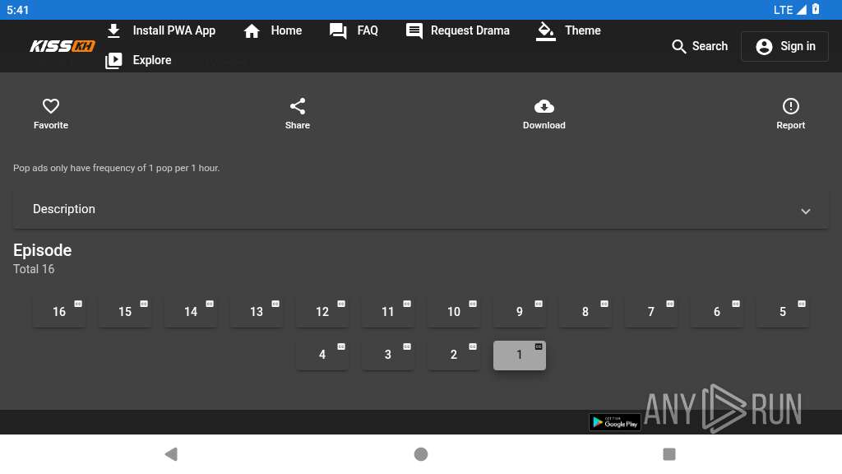Select episode 9
Screen dimensions: 842x474
(x=520, y=312)
